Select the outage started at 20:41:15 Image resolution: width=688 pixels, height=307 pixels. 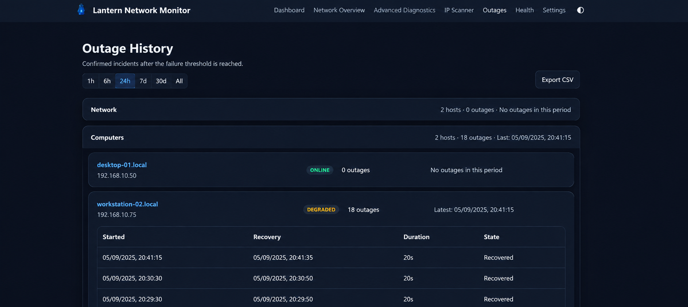331,258
